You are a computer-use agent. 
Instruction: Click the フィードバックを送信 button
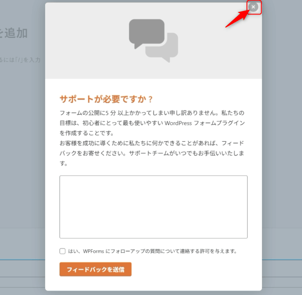coord(96,269)
